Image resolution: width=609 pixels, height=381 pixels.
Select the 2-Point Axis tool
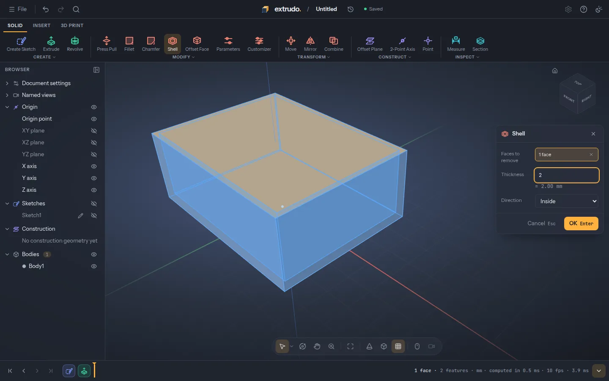point(403,44)
